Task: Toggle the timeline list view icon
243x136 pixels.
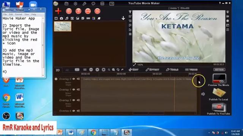Action: pyautogui.click(x=77, y=70)
